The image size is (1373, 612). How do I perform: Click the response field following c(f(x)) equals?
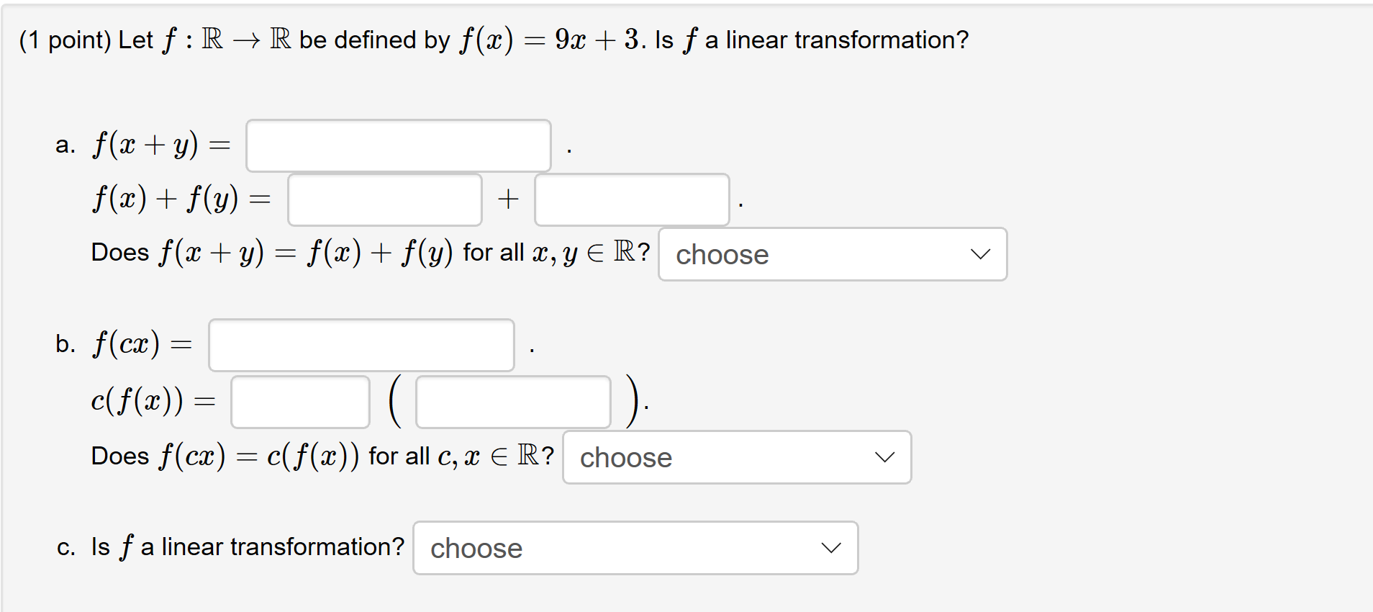pyautogui.click(x=300, y=401)
